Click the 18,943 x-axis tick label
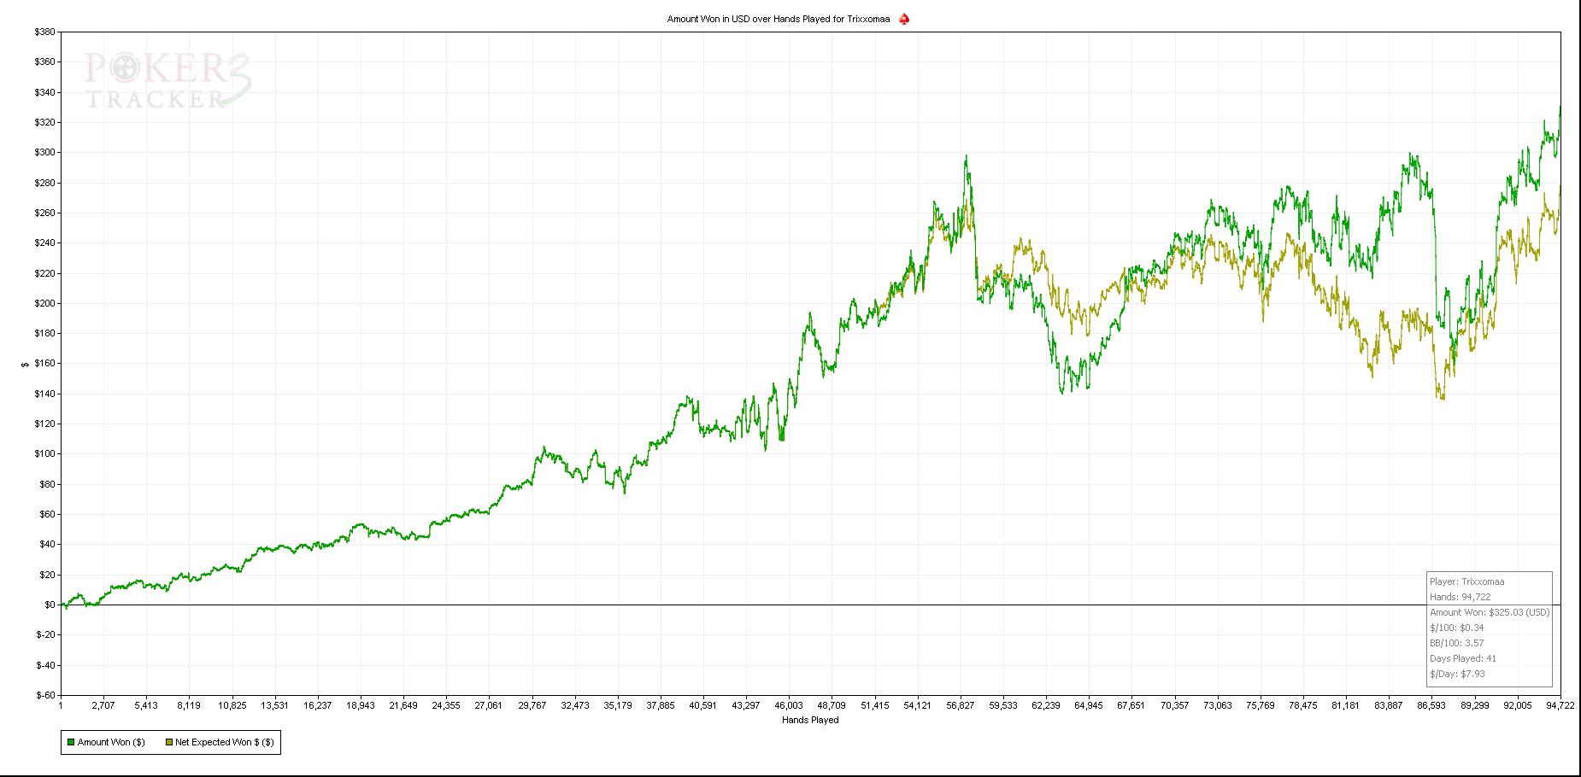1581x777 pixels. click(361, 706)
